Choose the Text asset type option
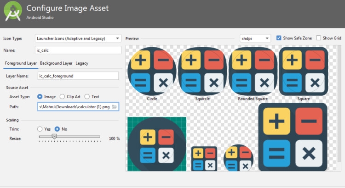Viewport: 345px width, 188px height. click(x=87, y=97)
